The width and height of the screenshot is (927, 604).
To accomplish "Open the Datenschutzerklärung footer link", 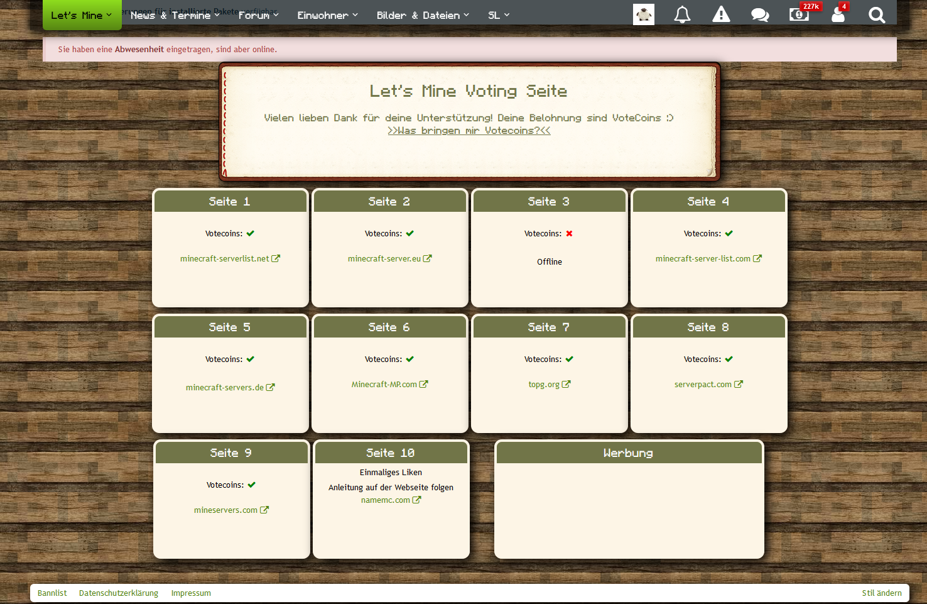I will click(119, 593).
